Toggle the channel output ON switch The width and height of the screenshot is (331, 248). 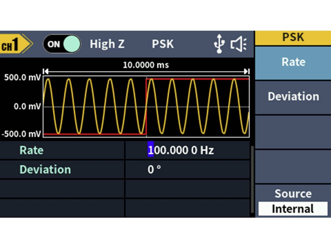tap(62, 44)
